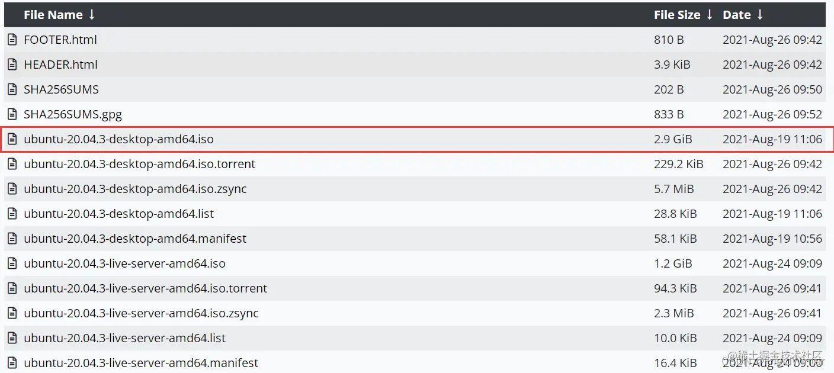Image resolution: width=834 pixels, height=373 pixels.
Task: Download ubuntu-20.04.3-desktop-amd64.iso.zsync
Action: tap(135, 189)
